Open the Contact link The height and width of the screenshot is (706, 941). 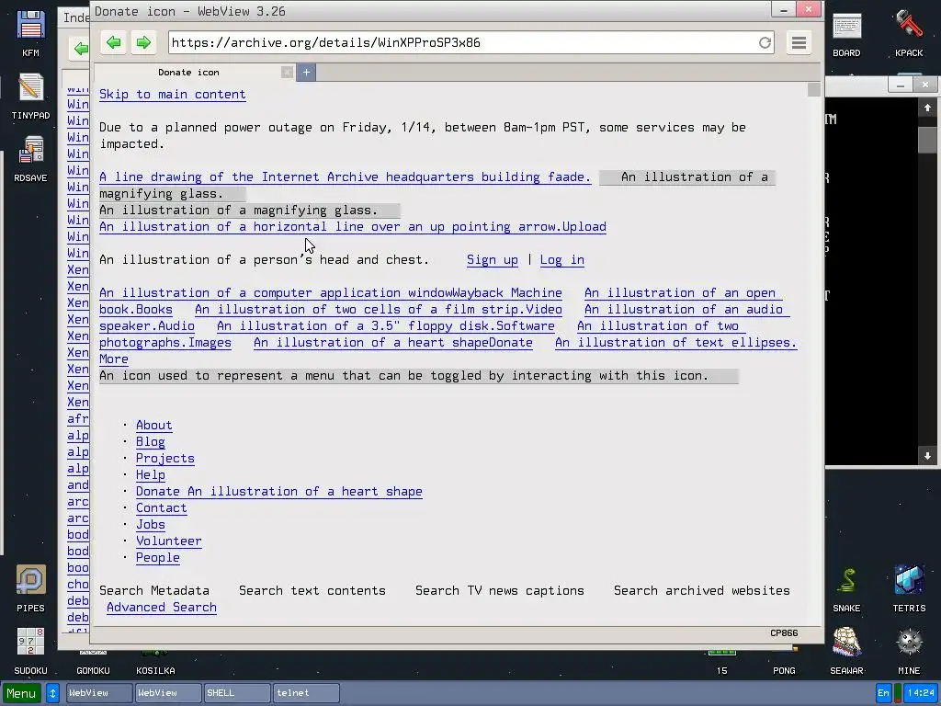pos(162,507)
